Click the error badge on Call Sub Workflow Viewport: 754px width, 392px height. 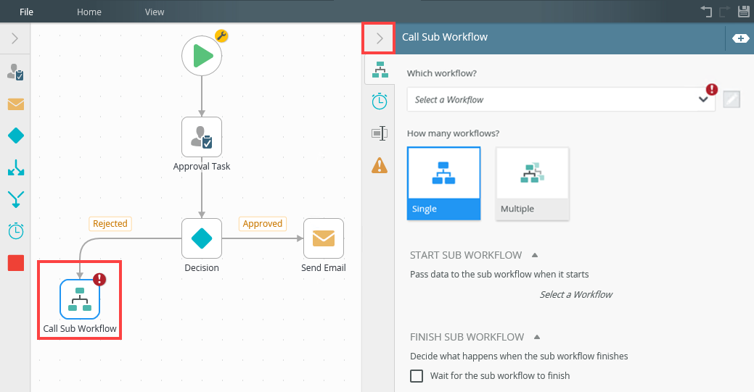coord(99,279)
